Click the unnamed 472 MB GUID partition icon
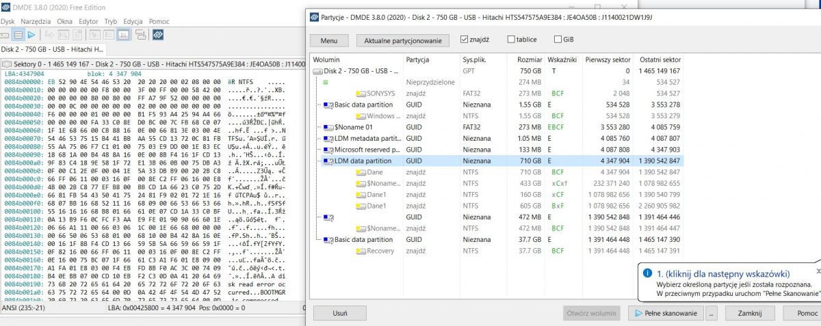The width and height of the screenshot is (821, 326). (x=327, y=217)
